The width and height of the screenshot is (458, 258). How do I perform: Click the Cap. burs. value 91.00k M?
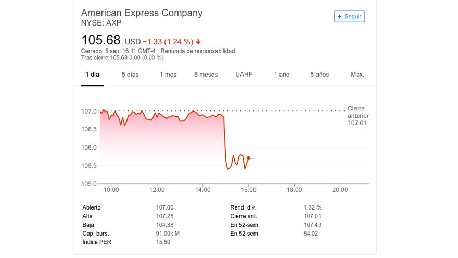[168, 234]
